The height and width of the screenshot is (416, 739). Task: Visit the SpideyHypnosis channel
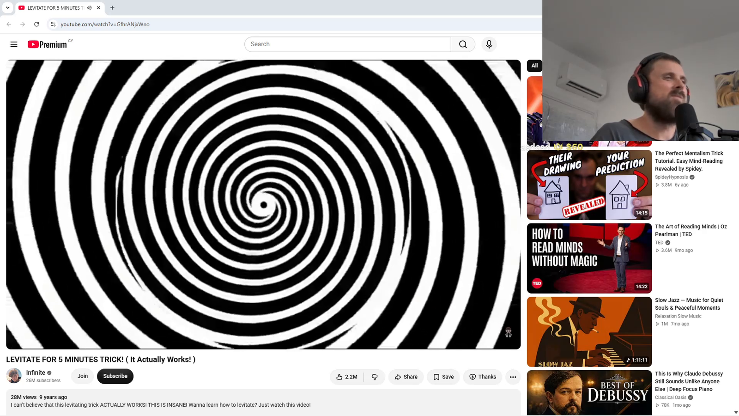pos(672,177)
